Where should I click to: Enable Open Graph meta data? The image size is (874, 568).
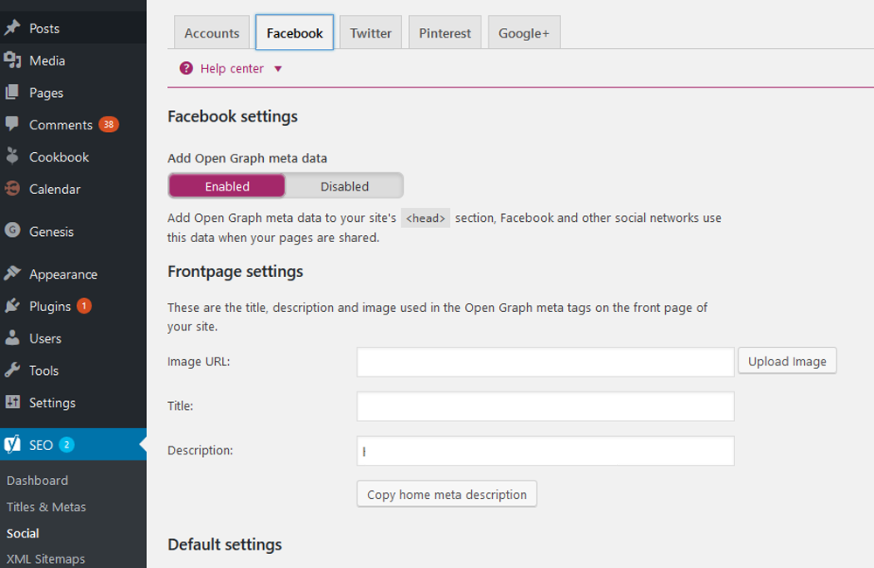(x=227, y=186)
